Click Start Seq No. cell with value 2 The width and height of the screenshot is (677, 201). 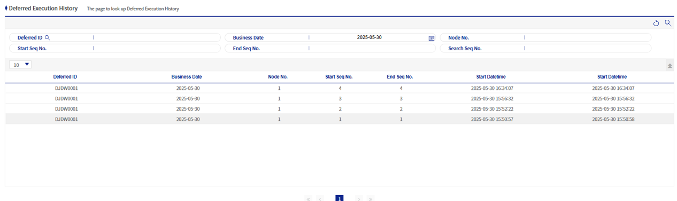coord(340,109)
